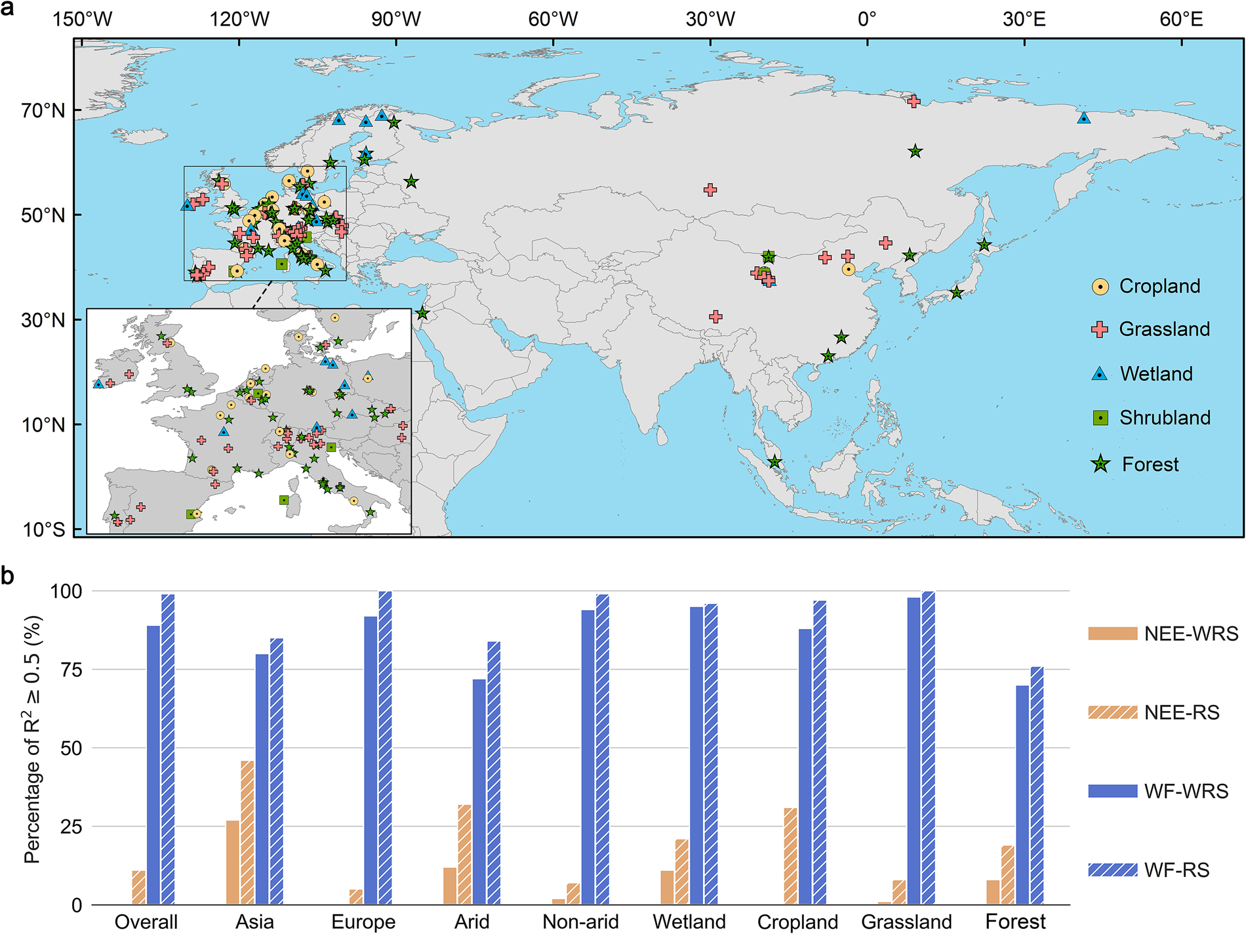Select the forest star on Hokkaido
Viewport: 1246px width, 934px height.
[984, 245]
